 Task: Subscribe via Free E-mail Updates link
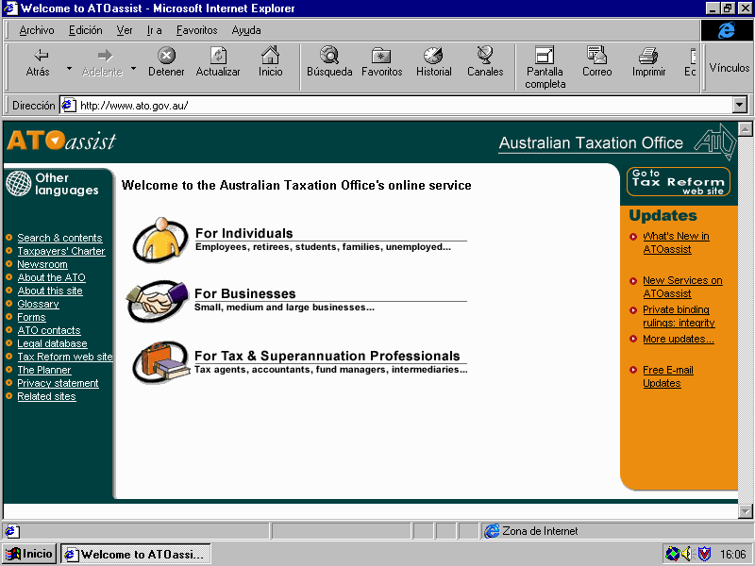(x=668, y=376)
